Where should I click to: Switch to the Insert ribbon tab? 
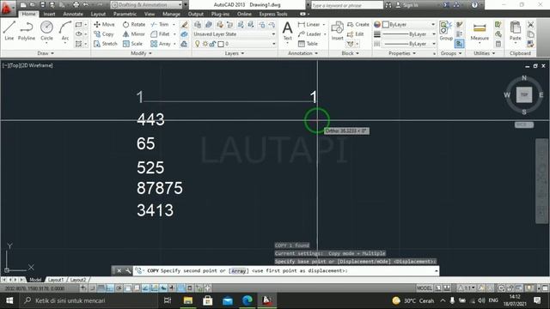(49, 14)
